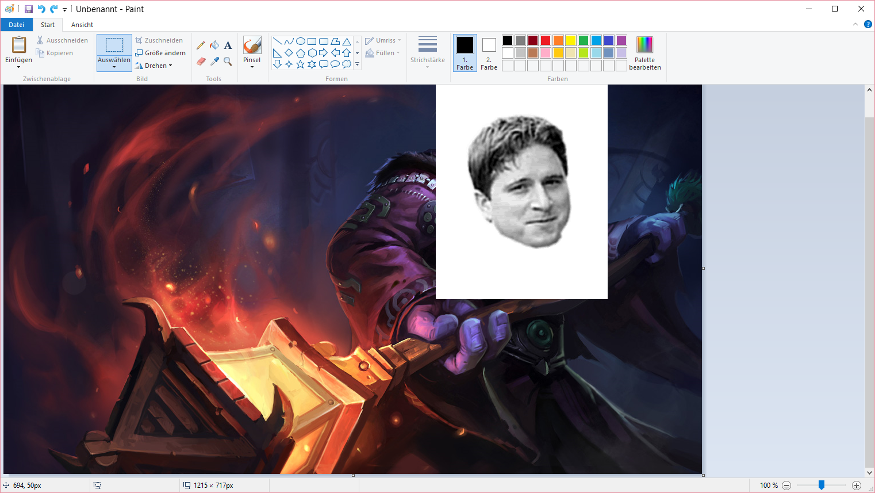
Task: Select the Eraser tool
Action: (x=201, y=61)
